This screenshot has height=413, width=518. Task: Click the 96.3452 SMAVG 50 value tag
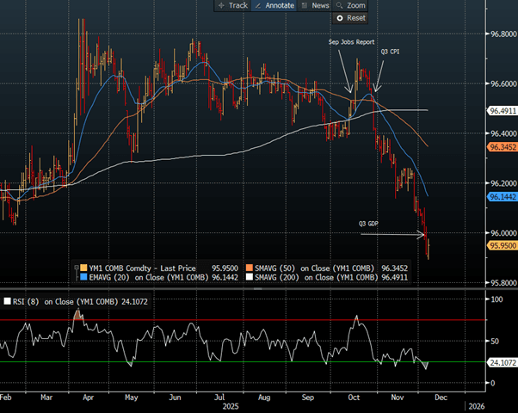tap(501, 147)
